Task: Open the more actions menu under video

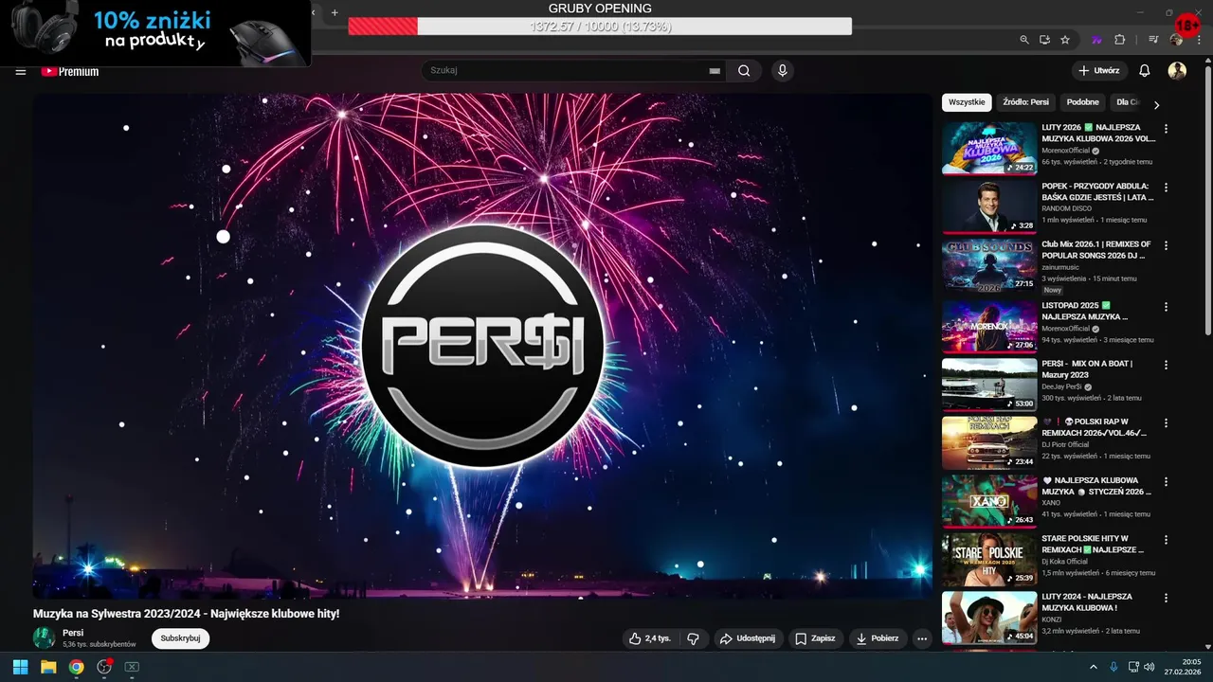Action: pos(922,638)
